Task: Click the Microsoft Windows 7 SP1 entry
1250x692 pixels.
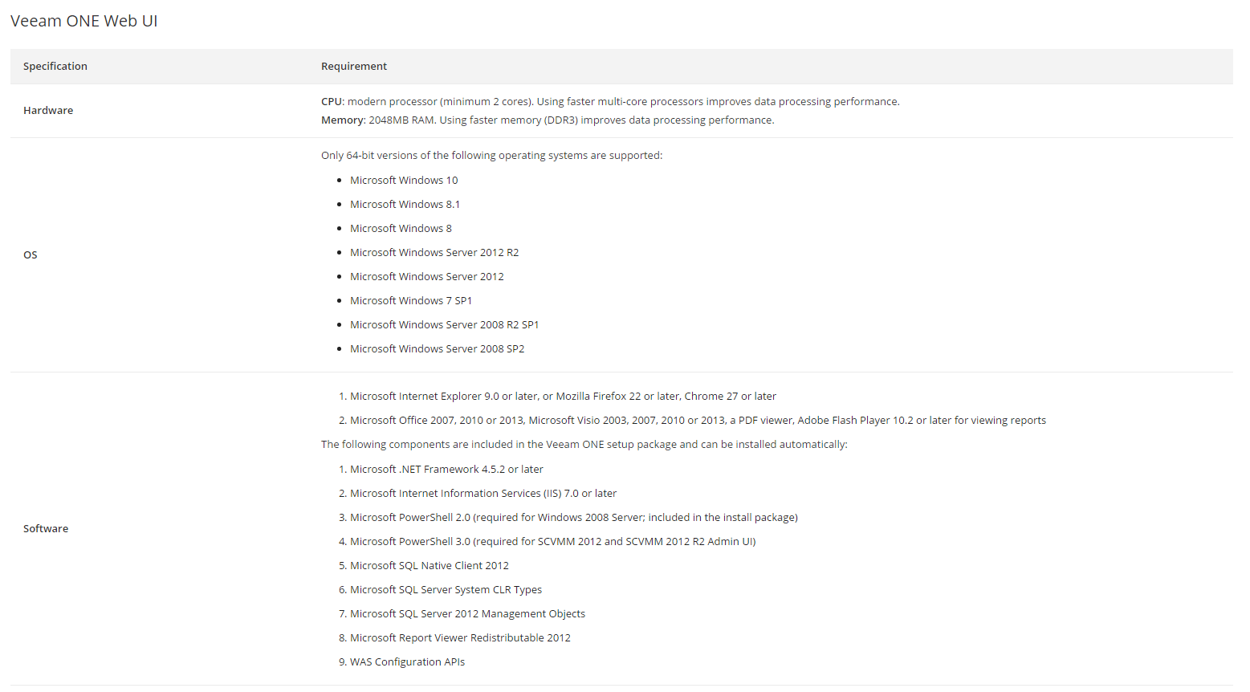Action: pyautogui.click(x=411, y=301)
